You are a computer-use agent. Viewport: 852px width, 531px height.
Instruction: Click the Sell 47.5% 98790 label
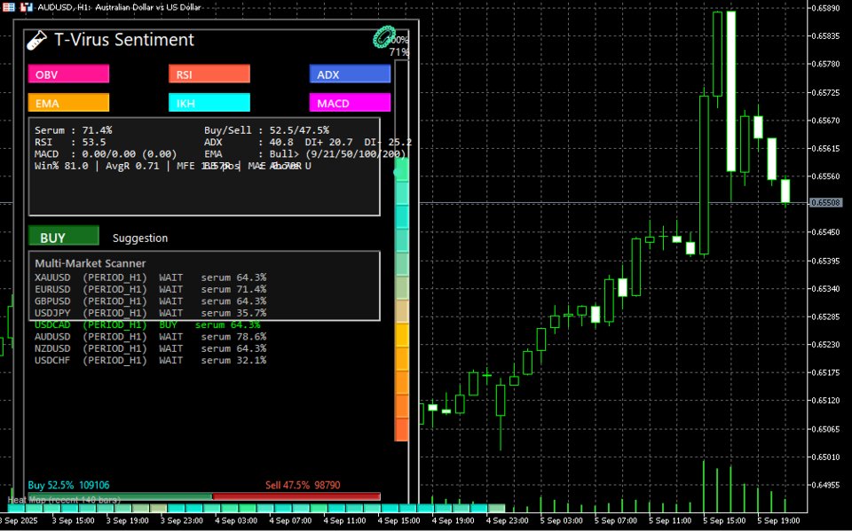(x=303, y=485)
